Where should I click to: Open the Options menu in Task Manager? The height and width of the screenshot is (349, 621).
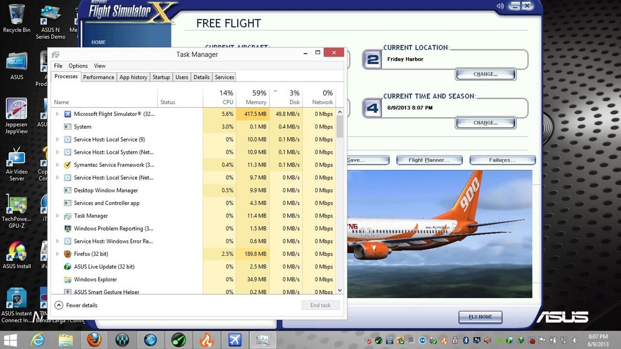coord(78,66)
